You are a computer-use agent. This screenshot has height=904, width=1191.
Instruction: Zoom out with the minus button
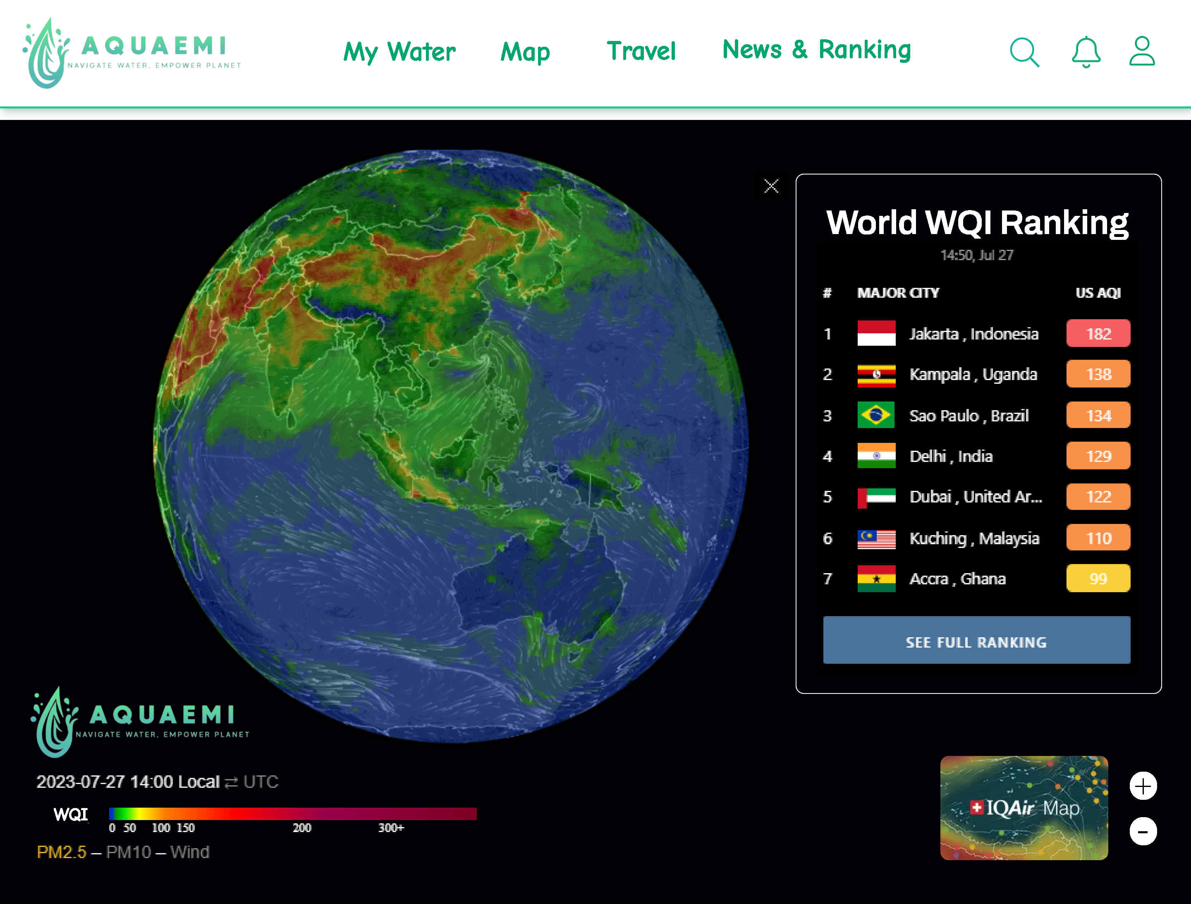click(1143, 831)
